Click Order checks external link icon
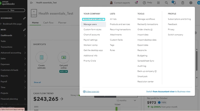200x111 pixels. point(151,30)
